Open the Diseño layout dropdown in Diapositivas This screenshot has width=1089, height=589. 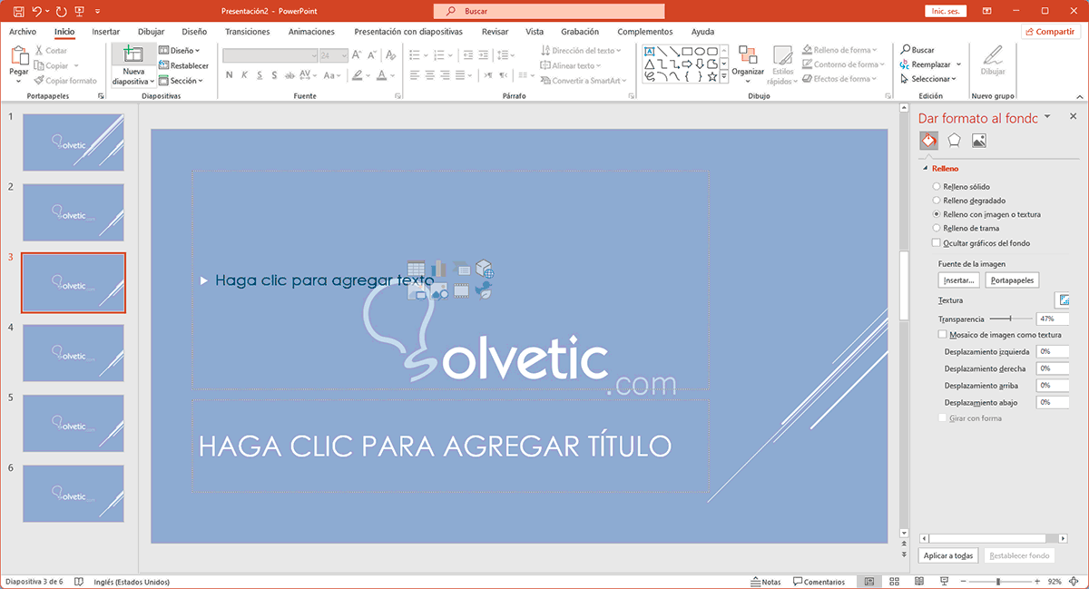pos(180,51)
